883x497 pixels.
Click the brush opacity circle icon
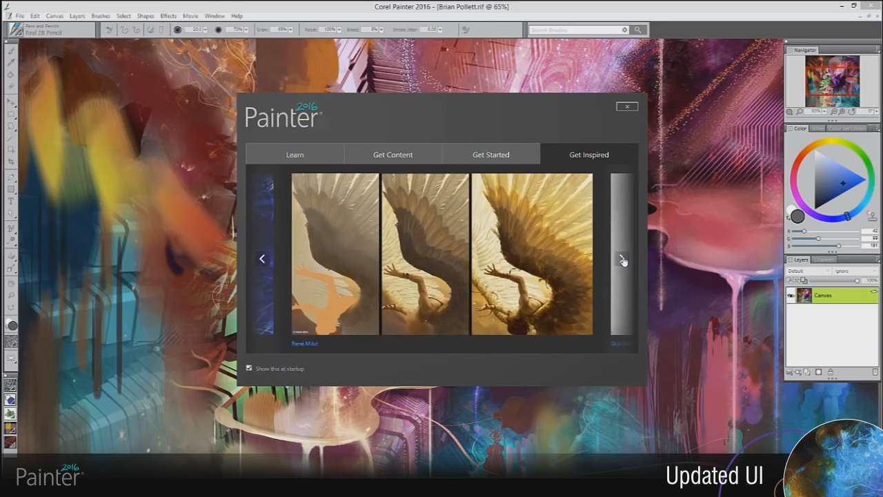tap(218, 30)
